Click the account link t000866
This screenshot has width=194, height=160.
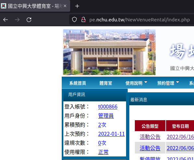108,107
